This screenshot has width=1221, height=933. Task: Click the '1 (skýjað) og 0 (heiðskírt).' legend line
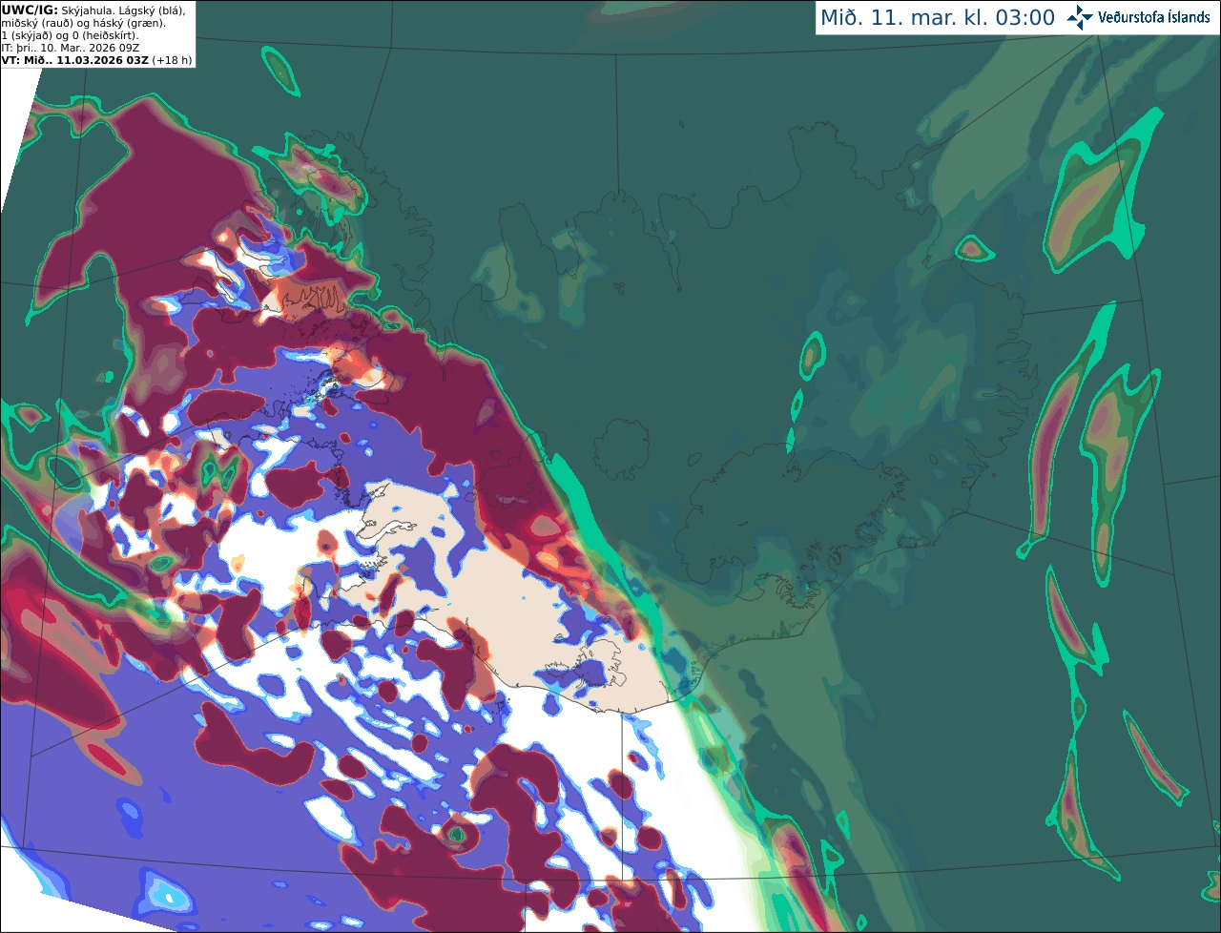pos(70,35)
